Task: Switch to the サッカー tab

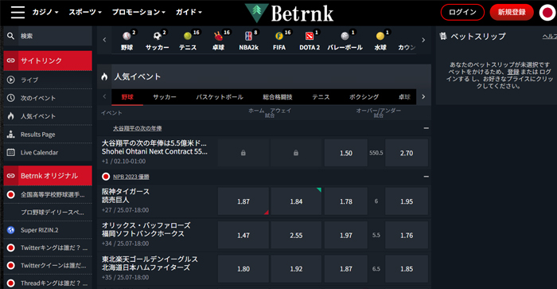Action: click(165, 97)
